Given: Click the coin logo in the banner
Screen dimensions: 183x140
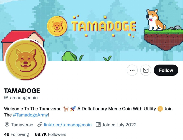Looking at the screenshot, I should coord(57,26).
